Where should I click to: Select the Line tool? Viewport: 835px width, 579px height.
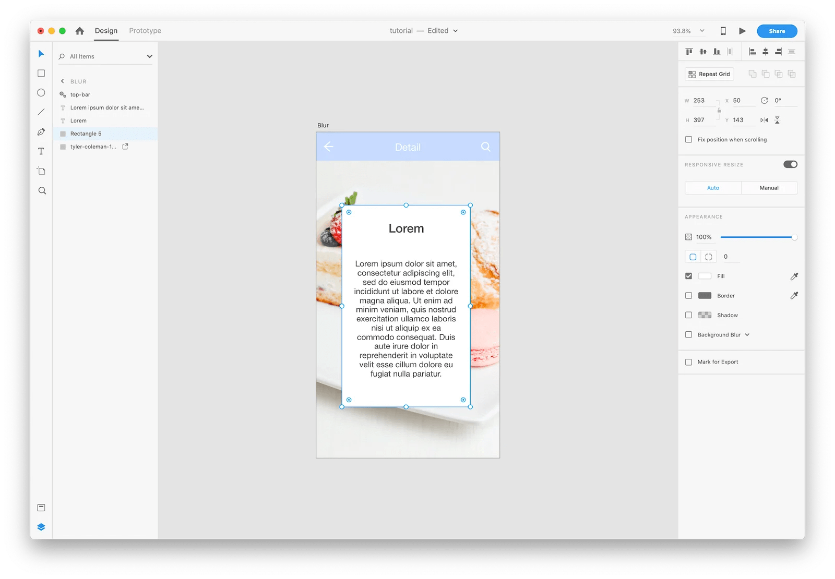[41, 112]
